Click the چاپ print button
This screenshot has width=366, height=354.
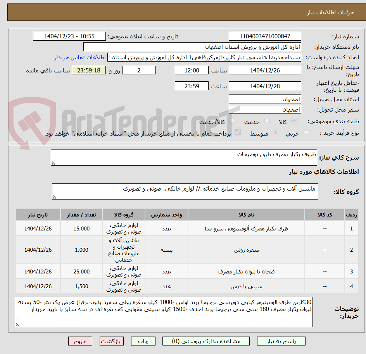[x=143, y=341]
